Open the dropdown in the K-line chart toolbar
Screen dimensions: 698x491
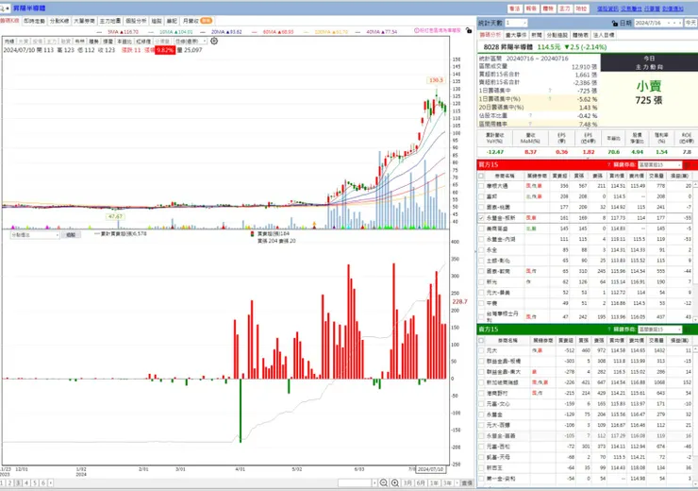pos(191,41)
